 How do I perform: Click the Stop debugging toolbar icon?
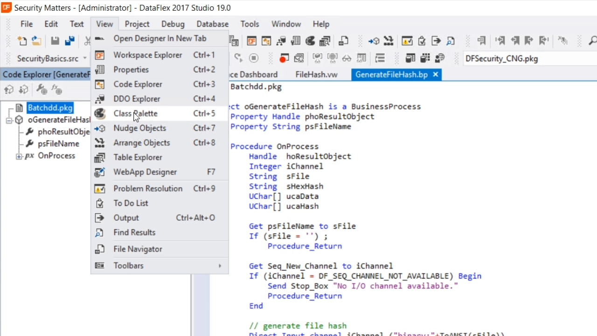pos(254,58)
